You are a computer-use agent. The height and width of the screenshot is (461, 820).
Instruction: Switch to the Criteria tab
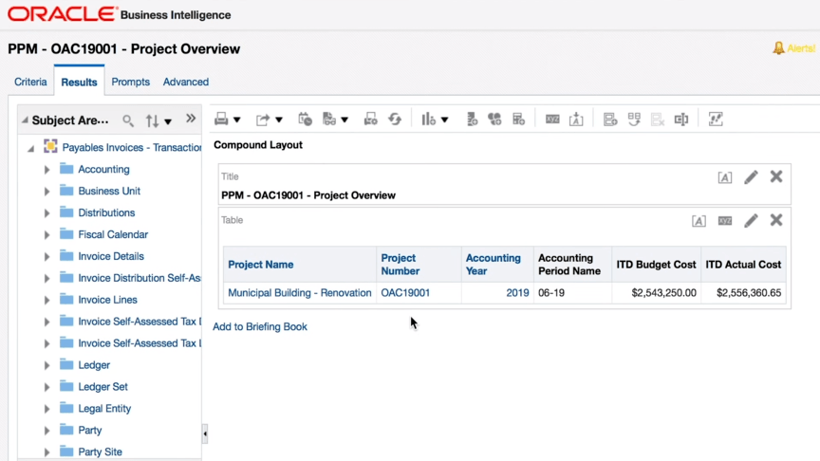click(30, 83)
